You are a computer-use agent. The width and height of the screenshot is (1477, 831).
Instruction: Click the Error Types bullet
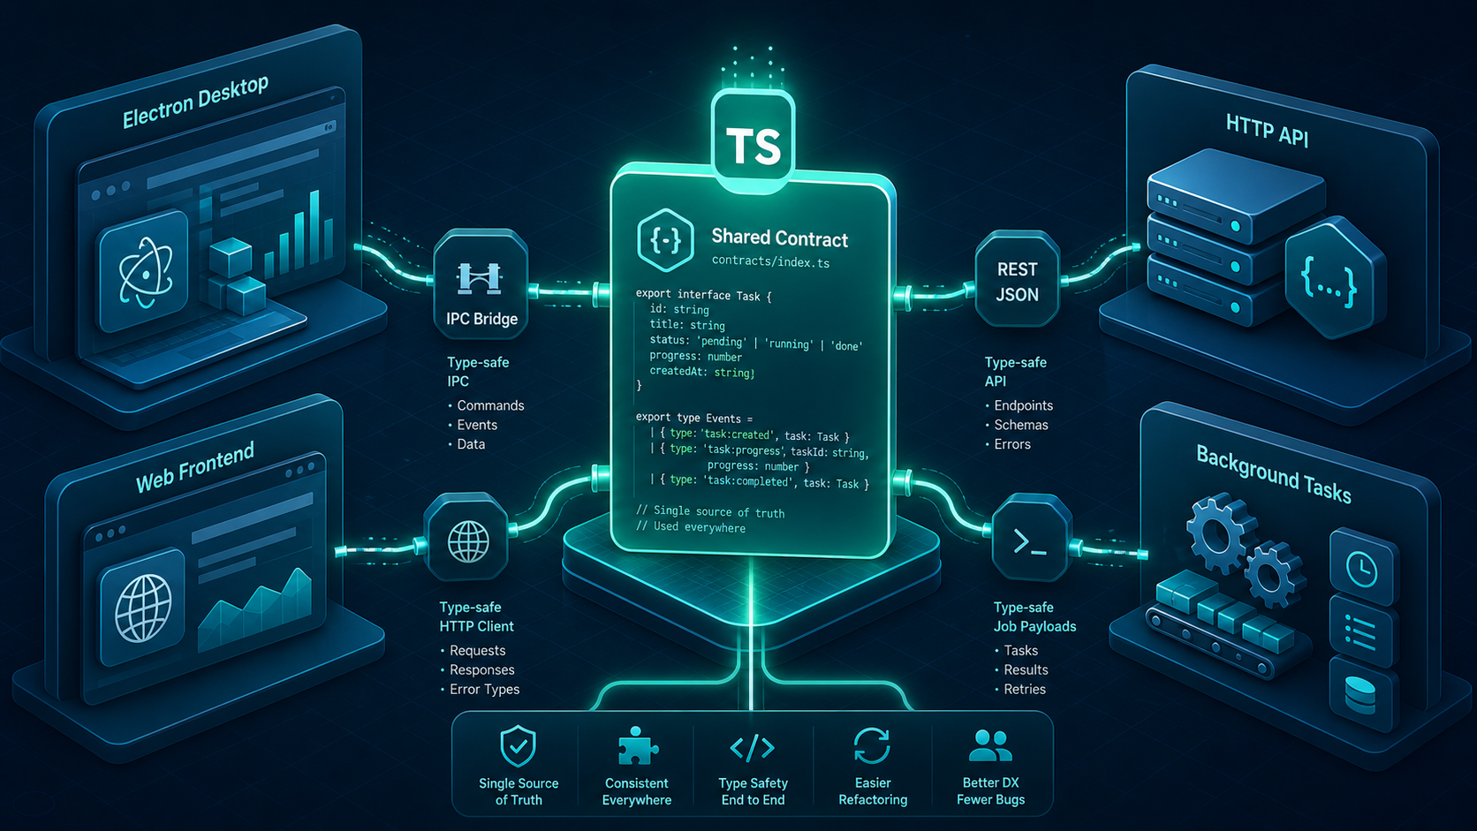(x=480, y=690)
